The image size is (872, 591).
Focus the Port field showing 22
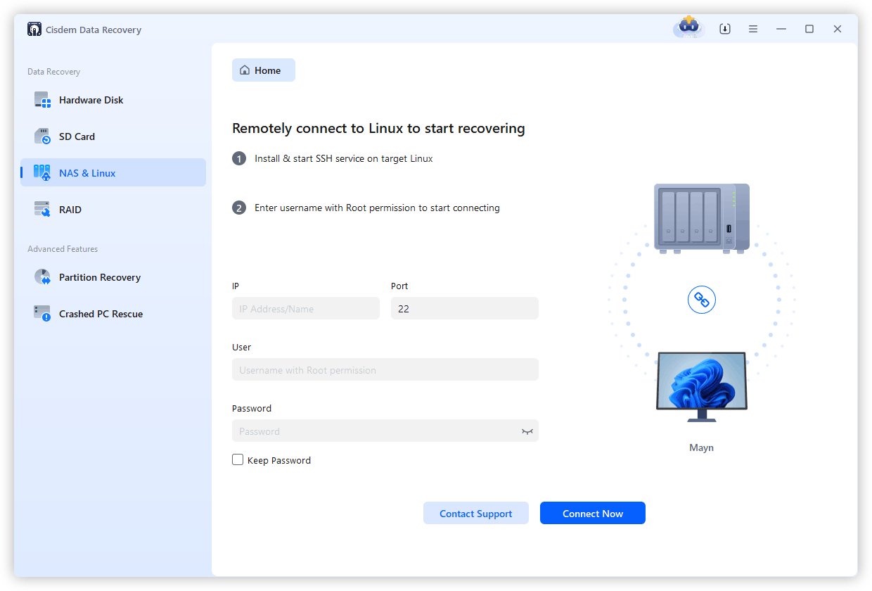point(464,309)
